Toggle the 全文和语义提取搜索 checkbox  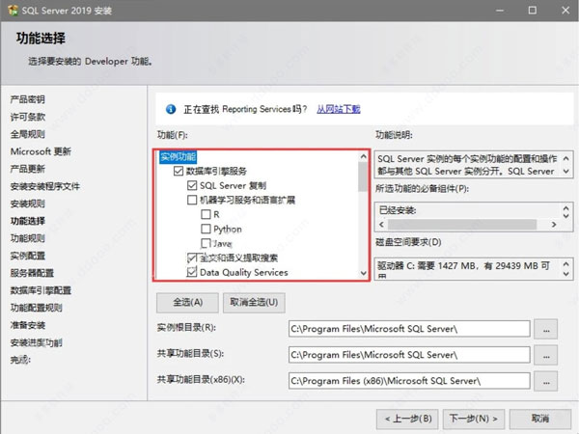[192, 258]
